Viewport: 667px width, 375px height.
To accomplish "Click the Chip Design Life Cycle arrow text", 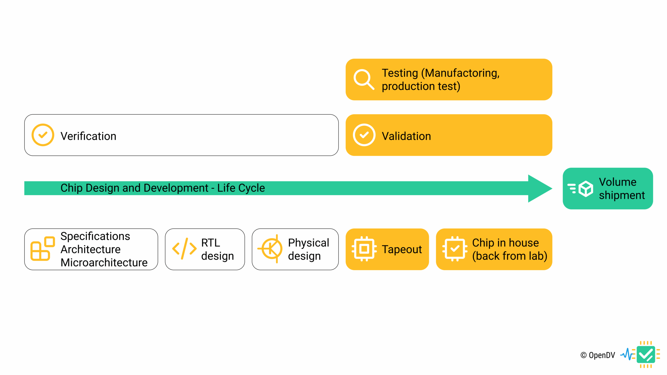I will (x=163, y=188).
